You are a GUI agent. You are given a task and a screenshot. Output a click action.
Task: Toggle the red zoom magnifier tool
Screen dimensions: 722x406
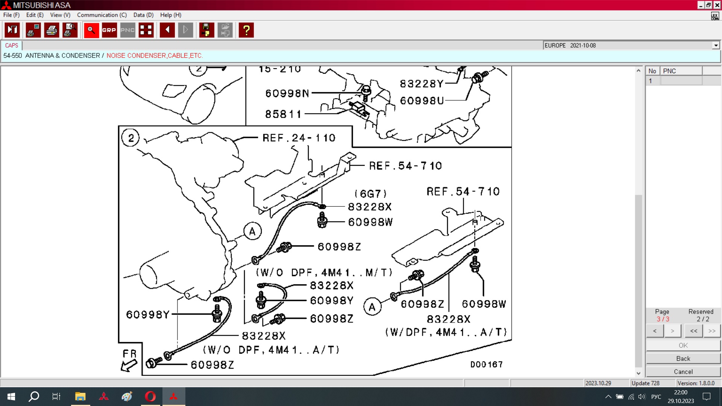pos(91,30)
